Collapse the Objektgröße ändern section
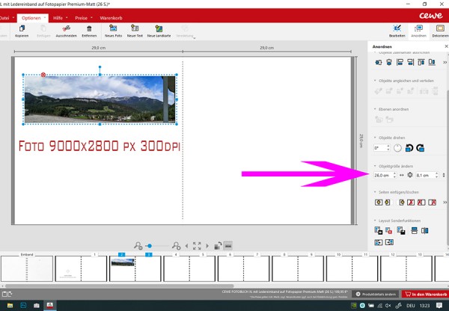The image size is (449, 311). click(375, 166)
